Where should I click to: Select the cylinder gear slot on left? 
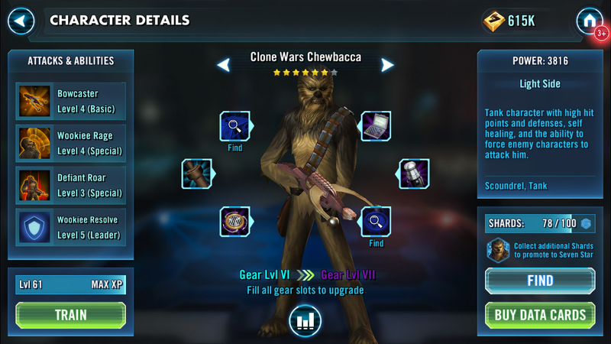pos(197,174)
